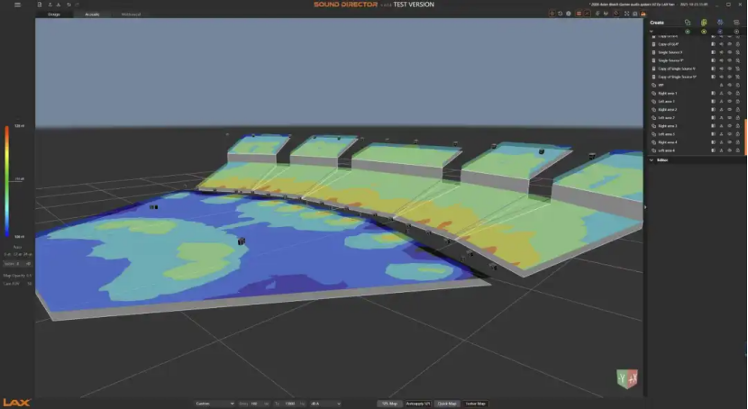The width and height of the screenshot is (748, 409).
Task: Click the SPL color scale bar
Action: pyautogui.click(x=7, y=182)
